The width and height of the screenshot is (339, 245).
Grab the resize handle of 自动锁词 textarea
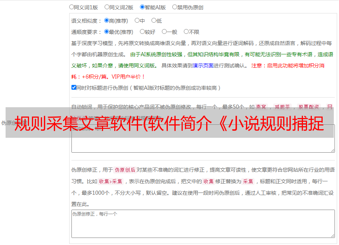333,150
